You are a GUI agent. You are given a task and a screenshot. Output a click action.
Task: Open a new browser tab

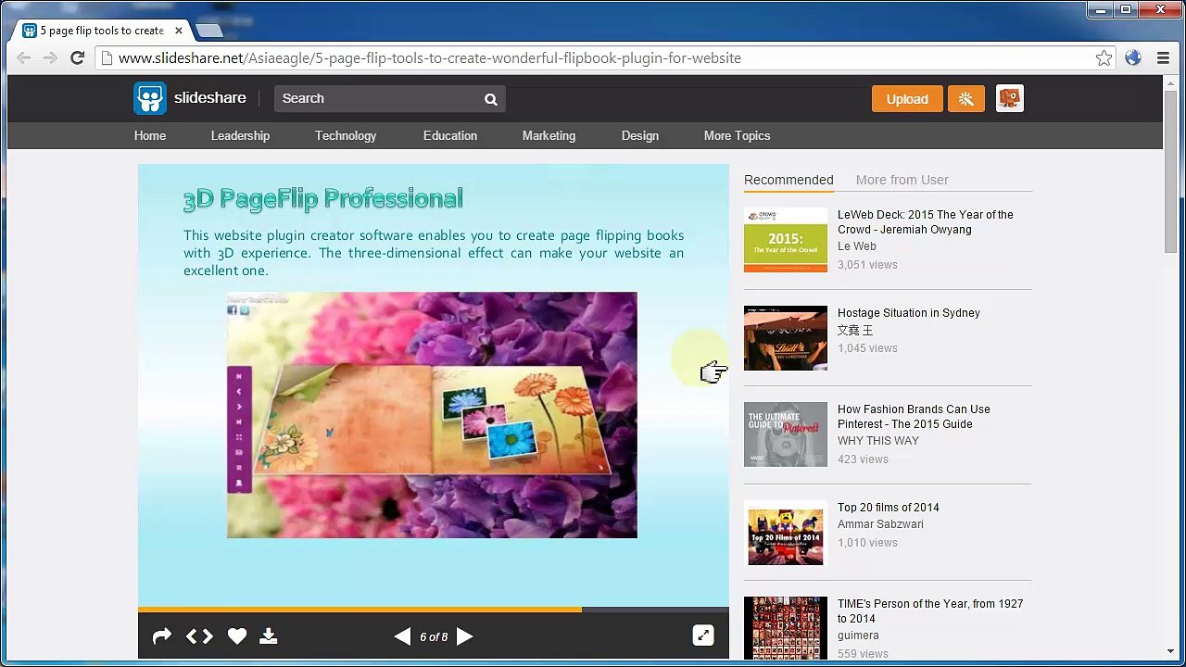click(x=209, y=31)
